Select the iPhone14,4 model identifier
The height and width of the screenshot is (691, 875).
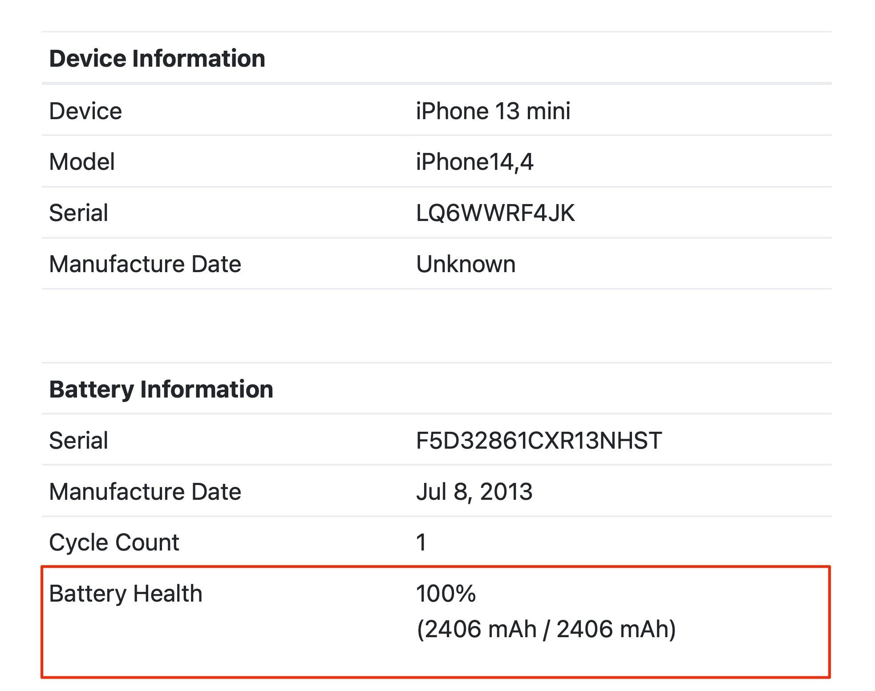[474, 162]
